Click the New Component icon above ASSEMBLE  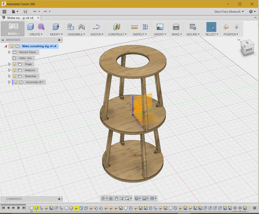pyautogui.click(x=71, y=27)
